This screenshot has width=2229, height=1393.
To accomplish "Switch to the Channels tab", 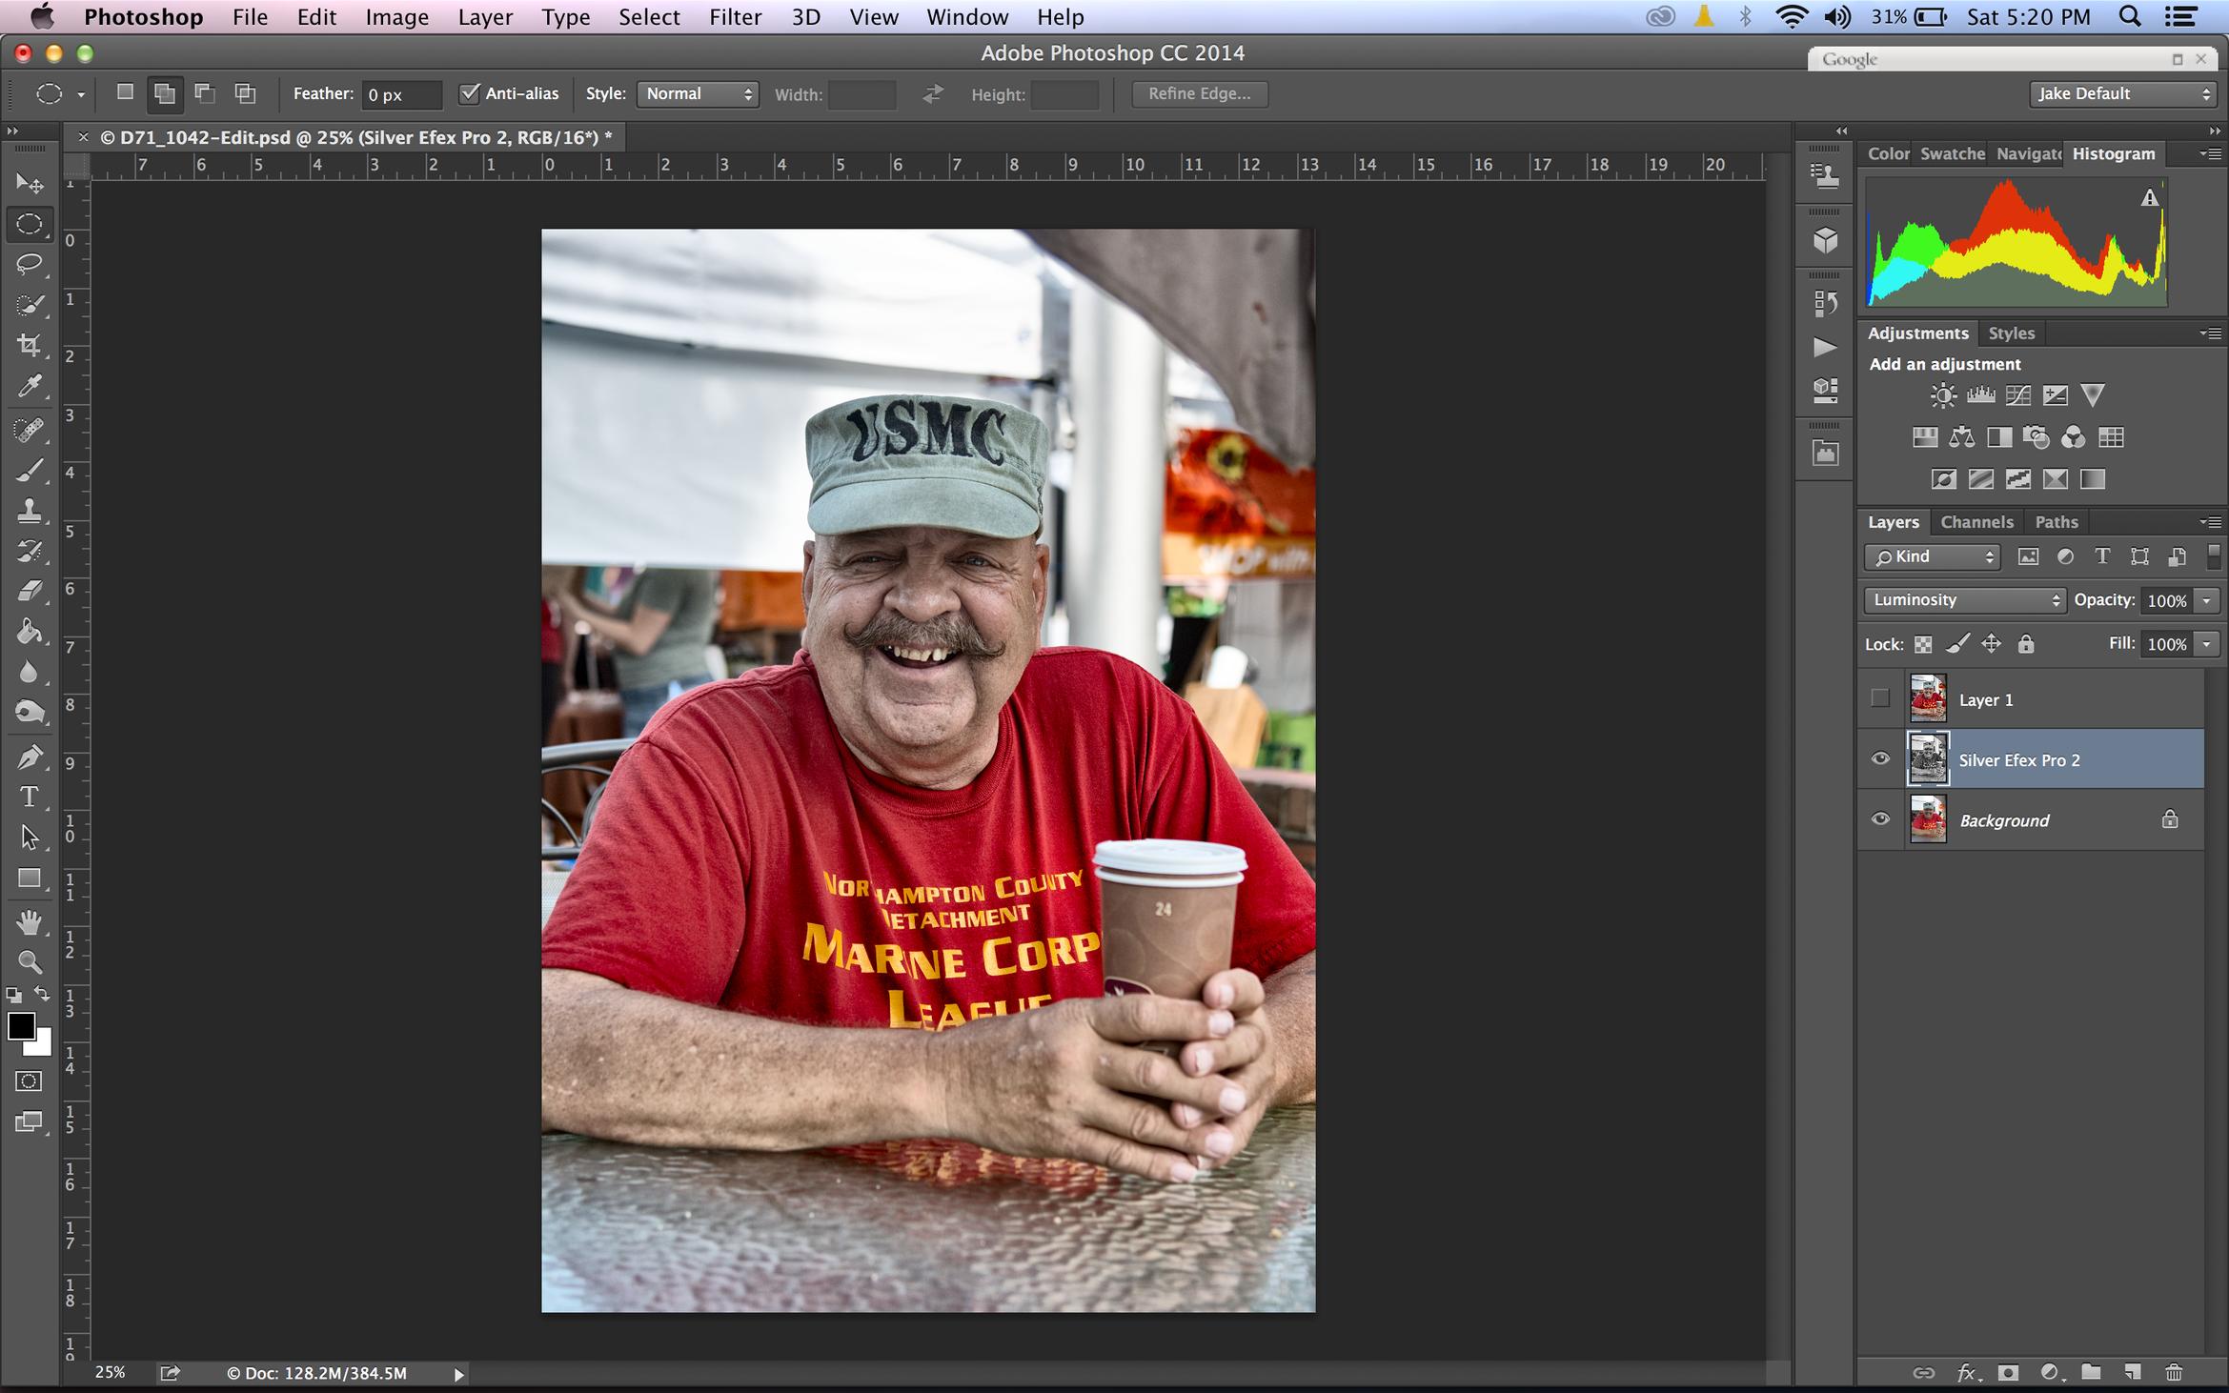I will click(x=1976, y=522).
